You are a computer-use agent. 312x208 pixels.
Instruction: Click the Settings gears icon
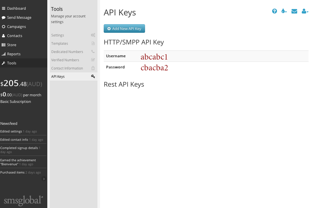point(93,35)
